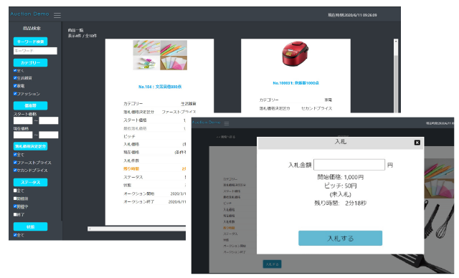Toggle the 全て checkbox under 状態
This screenshot has height=278, width=459.
coord(15,235)
